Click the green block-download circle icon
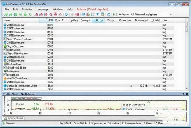Screen dimensions: 191x128 coord(20,15)
